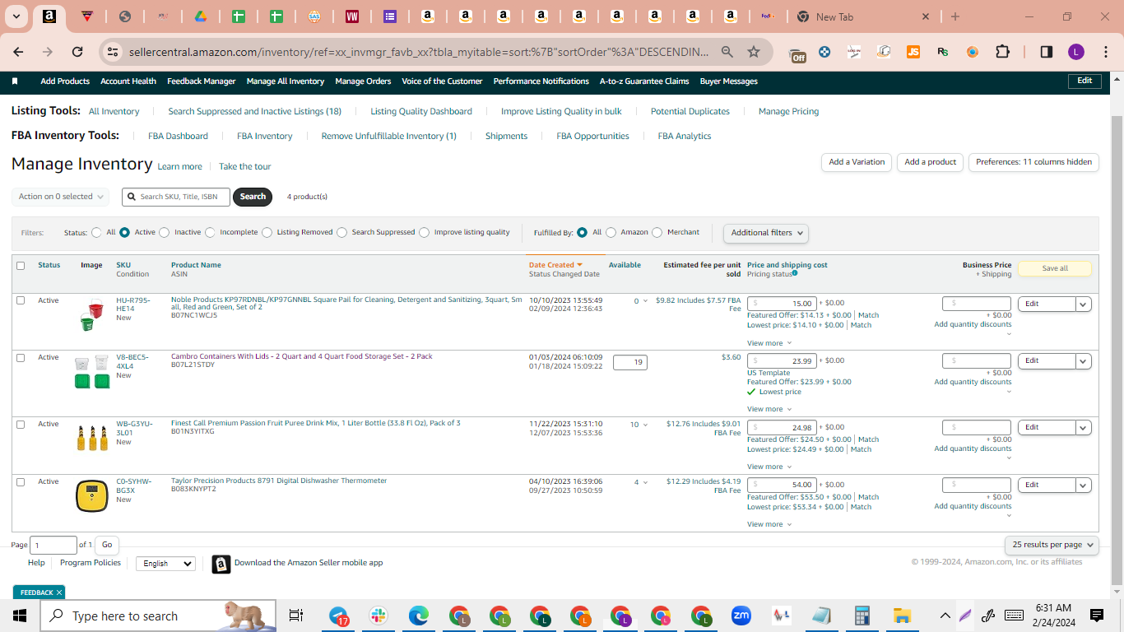Viewport: 1124px width, 632px height.
Task: Open the notification center icon
Action: 1097,616
